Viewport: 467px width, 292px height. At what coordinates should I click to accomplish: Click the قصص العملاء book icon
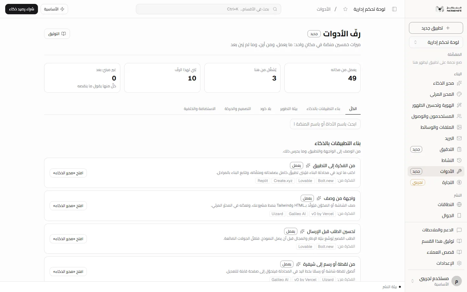tap(459, 252)
